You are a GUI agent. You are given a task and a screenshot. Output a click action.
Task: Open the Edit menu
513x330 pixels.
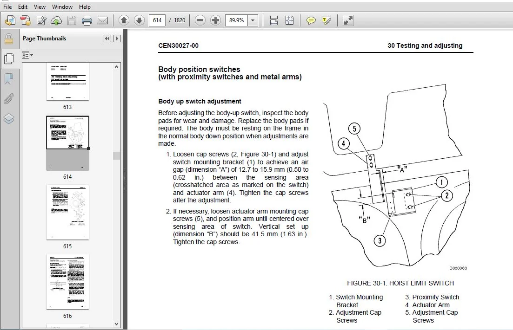tap(23, 7)
